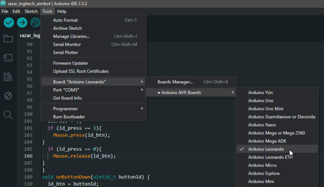Click the Arduino IDE logo in title bar
Viewport: 324px width, 187px height.
(x=3, y=3)
